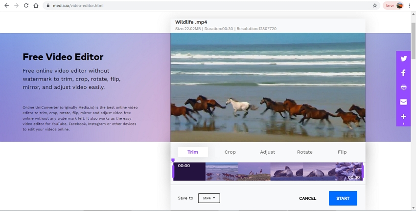Open the Adjust tab
Screen dimensions: 416x211
point(267,152)
